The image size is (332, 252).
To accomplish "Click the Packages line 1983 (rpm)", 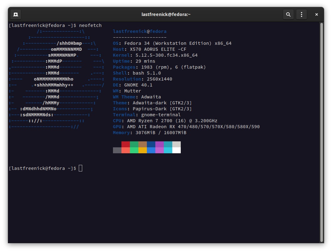I will pos(159,67).
